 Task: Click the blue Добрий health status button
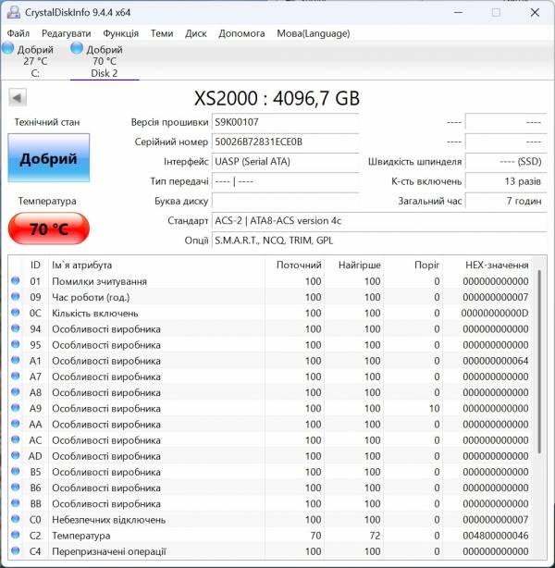pos(48,157)
